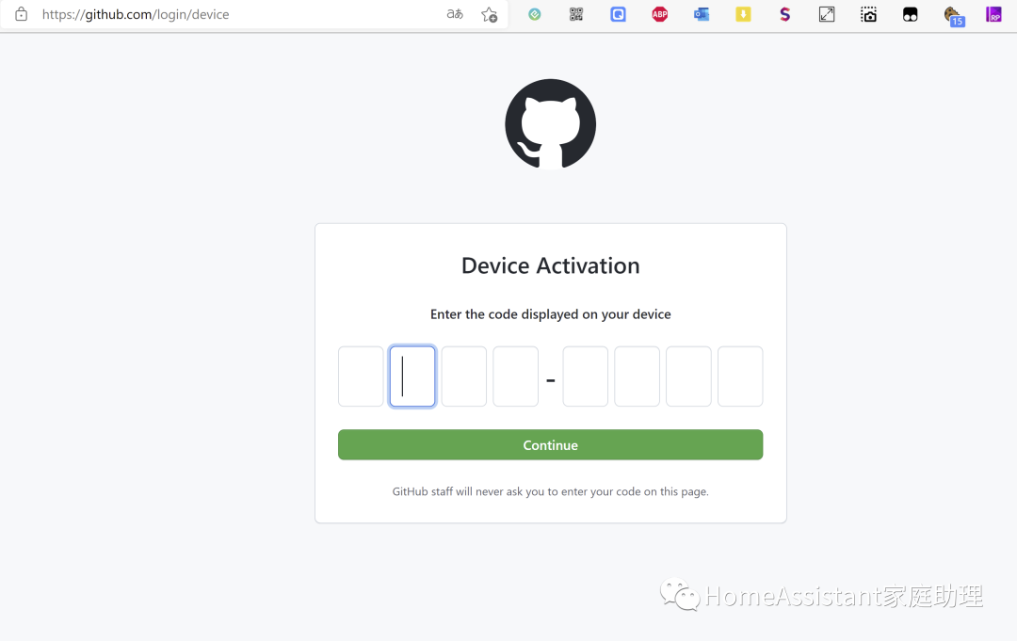The image size is (1017, 641).
Task: Click the green Continue button
Action: point(551,444)
